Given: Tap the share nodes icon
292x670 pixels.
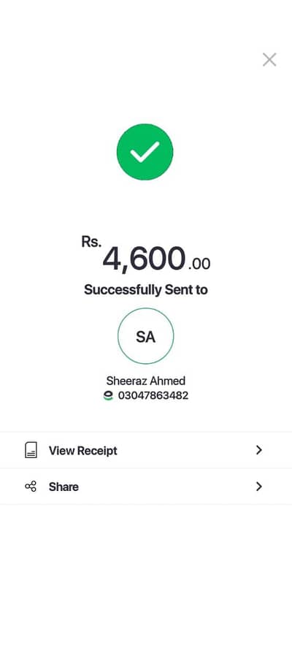Looking at the screenshot, I should [x=31, y=487].
